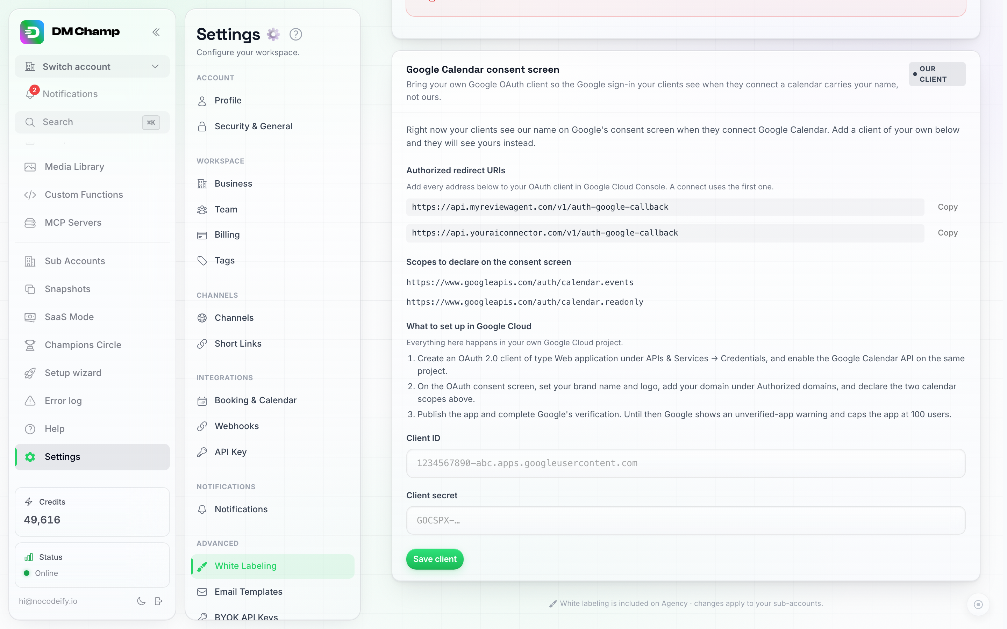
Task: Go to Sub Accounts
Action: [92, 261]
